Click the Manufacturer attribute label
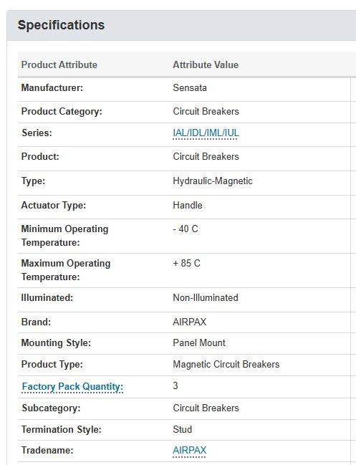Screen dimensions: 356x465 click(x=52, y=88)
